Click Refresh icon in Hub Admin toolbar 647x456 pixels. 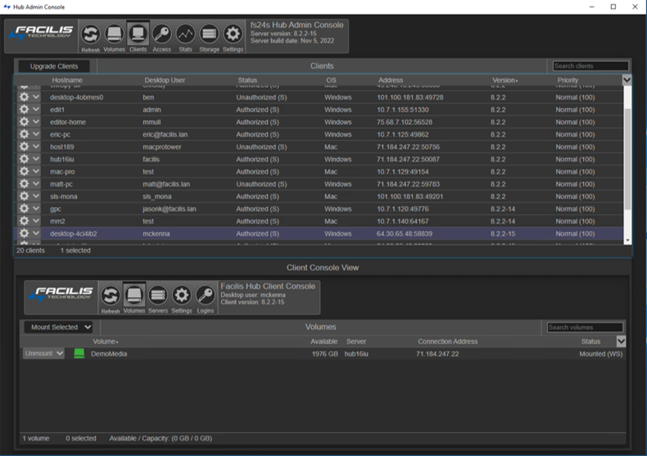pyautogui.click(x=90, y=34)
